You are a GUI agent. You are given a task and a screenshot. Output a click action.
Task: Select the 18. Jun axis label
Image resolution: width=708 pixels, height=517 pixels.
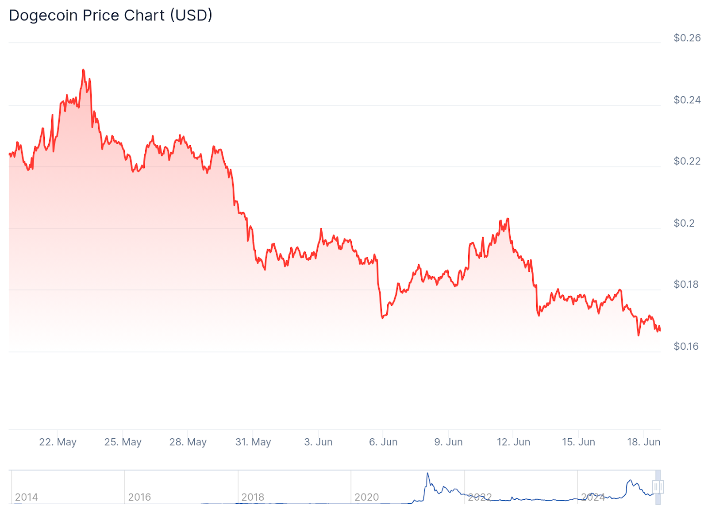click(x=643, y=442)
